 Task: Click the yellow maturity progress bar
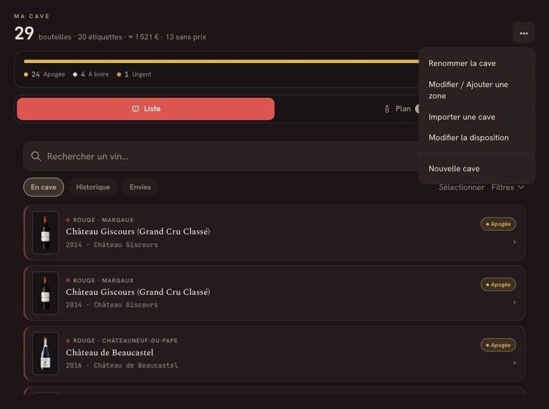(x=221, y=61)
